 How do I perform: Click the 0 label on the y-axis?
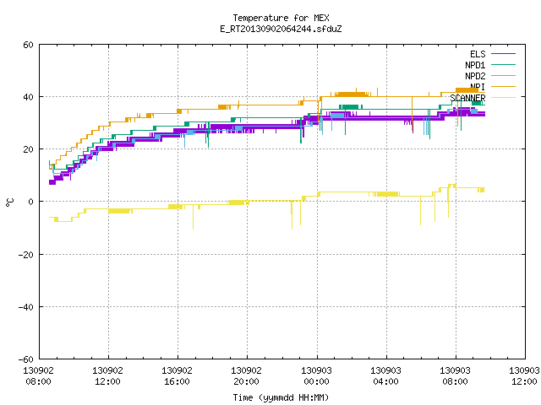pos(31,202)
